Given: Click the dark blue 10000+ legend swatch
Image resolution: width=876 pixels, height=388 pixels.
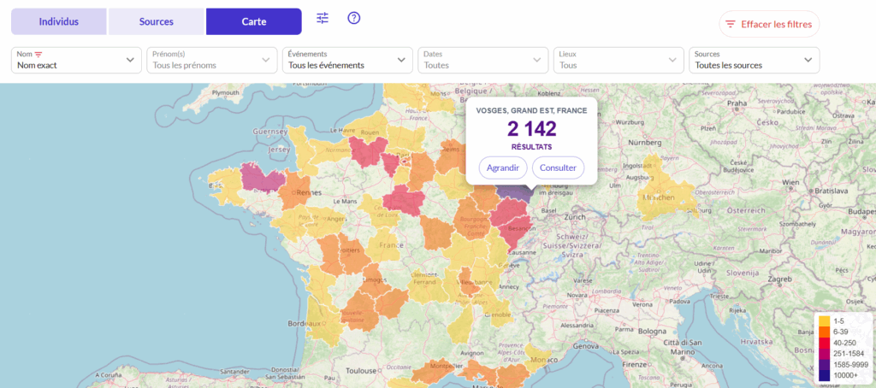Looking at the screenshot, I should pos(824,376).
